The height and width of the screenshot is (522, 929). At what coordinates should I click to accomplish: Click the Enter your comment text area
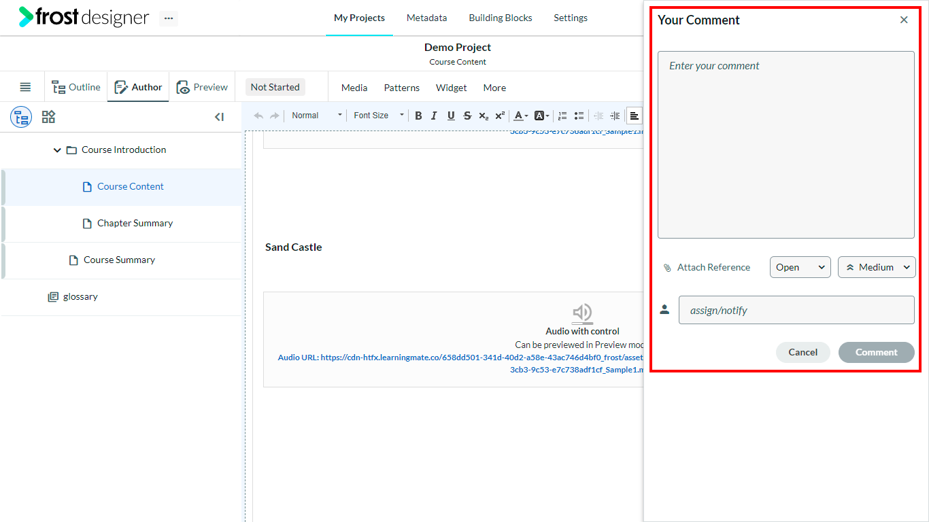[x=786, y=145]
